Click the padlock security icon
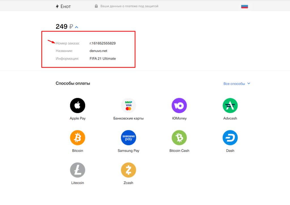The height and width of the screenshot is (205, 290). pyautogui.click(x=96, y=6)
